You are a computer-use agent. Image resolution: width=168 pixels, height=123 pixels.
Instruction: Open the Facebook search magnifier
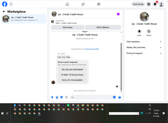(11, 4)
